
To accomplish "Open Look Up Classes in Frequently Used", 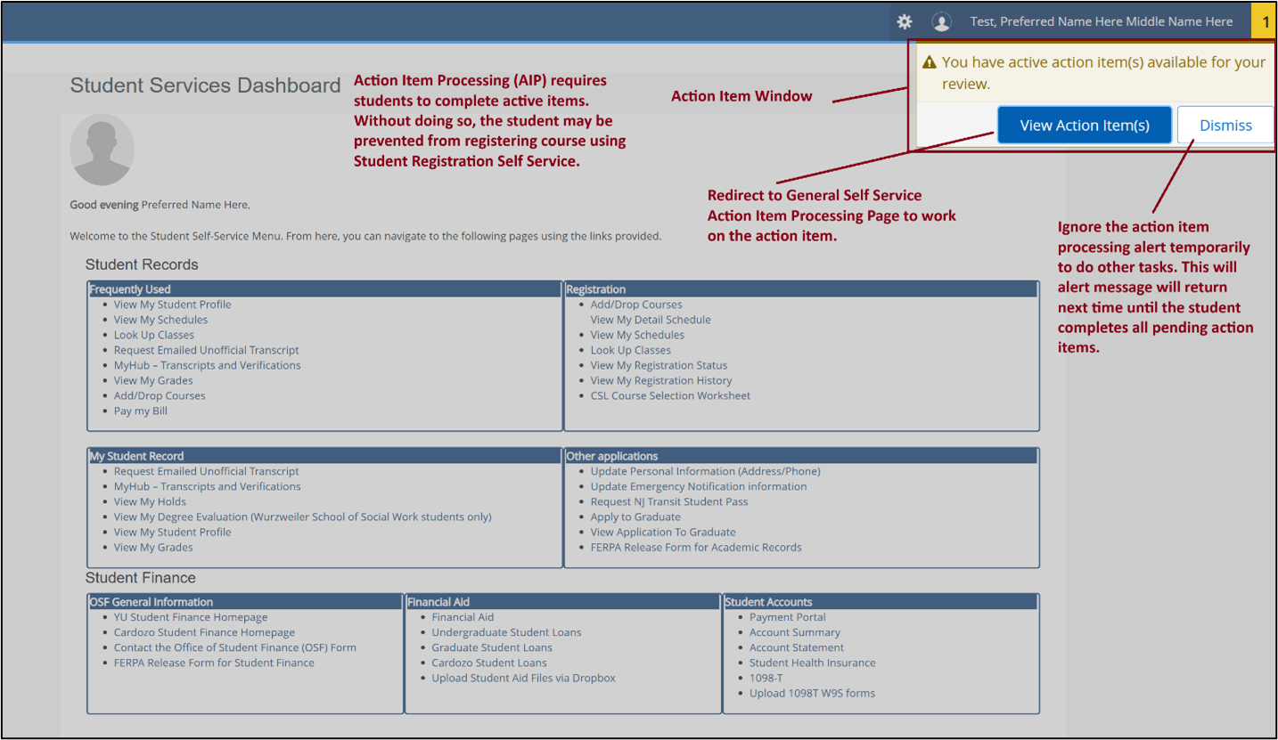I will click(153, 335).
